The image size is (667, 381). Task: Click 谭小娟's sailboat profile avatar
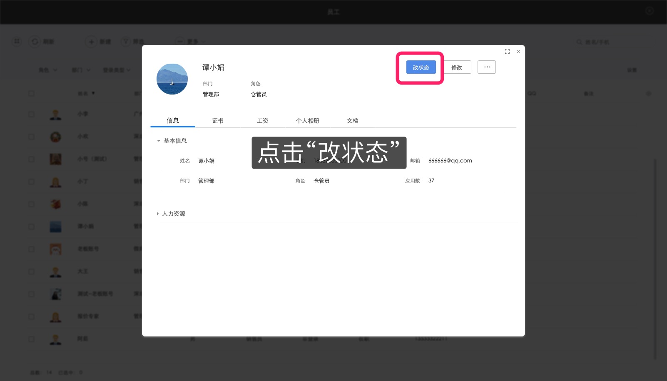click(172, 79)
